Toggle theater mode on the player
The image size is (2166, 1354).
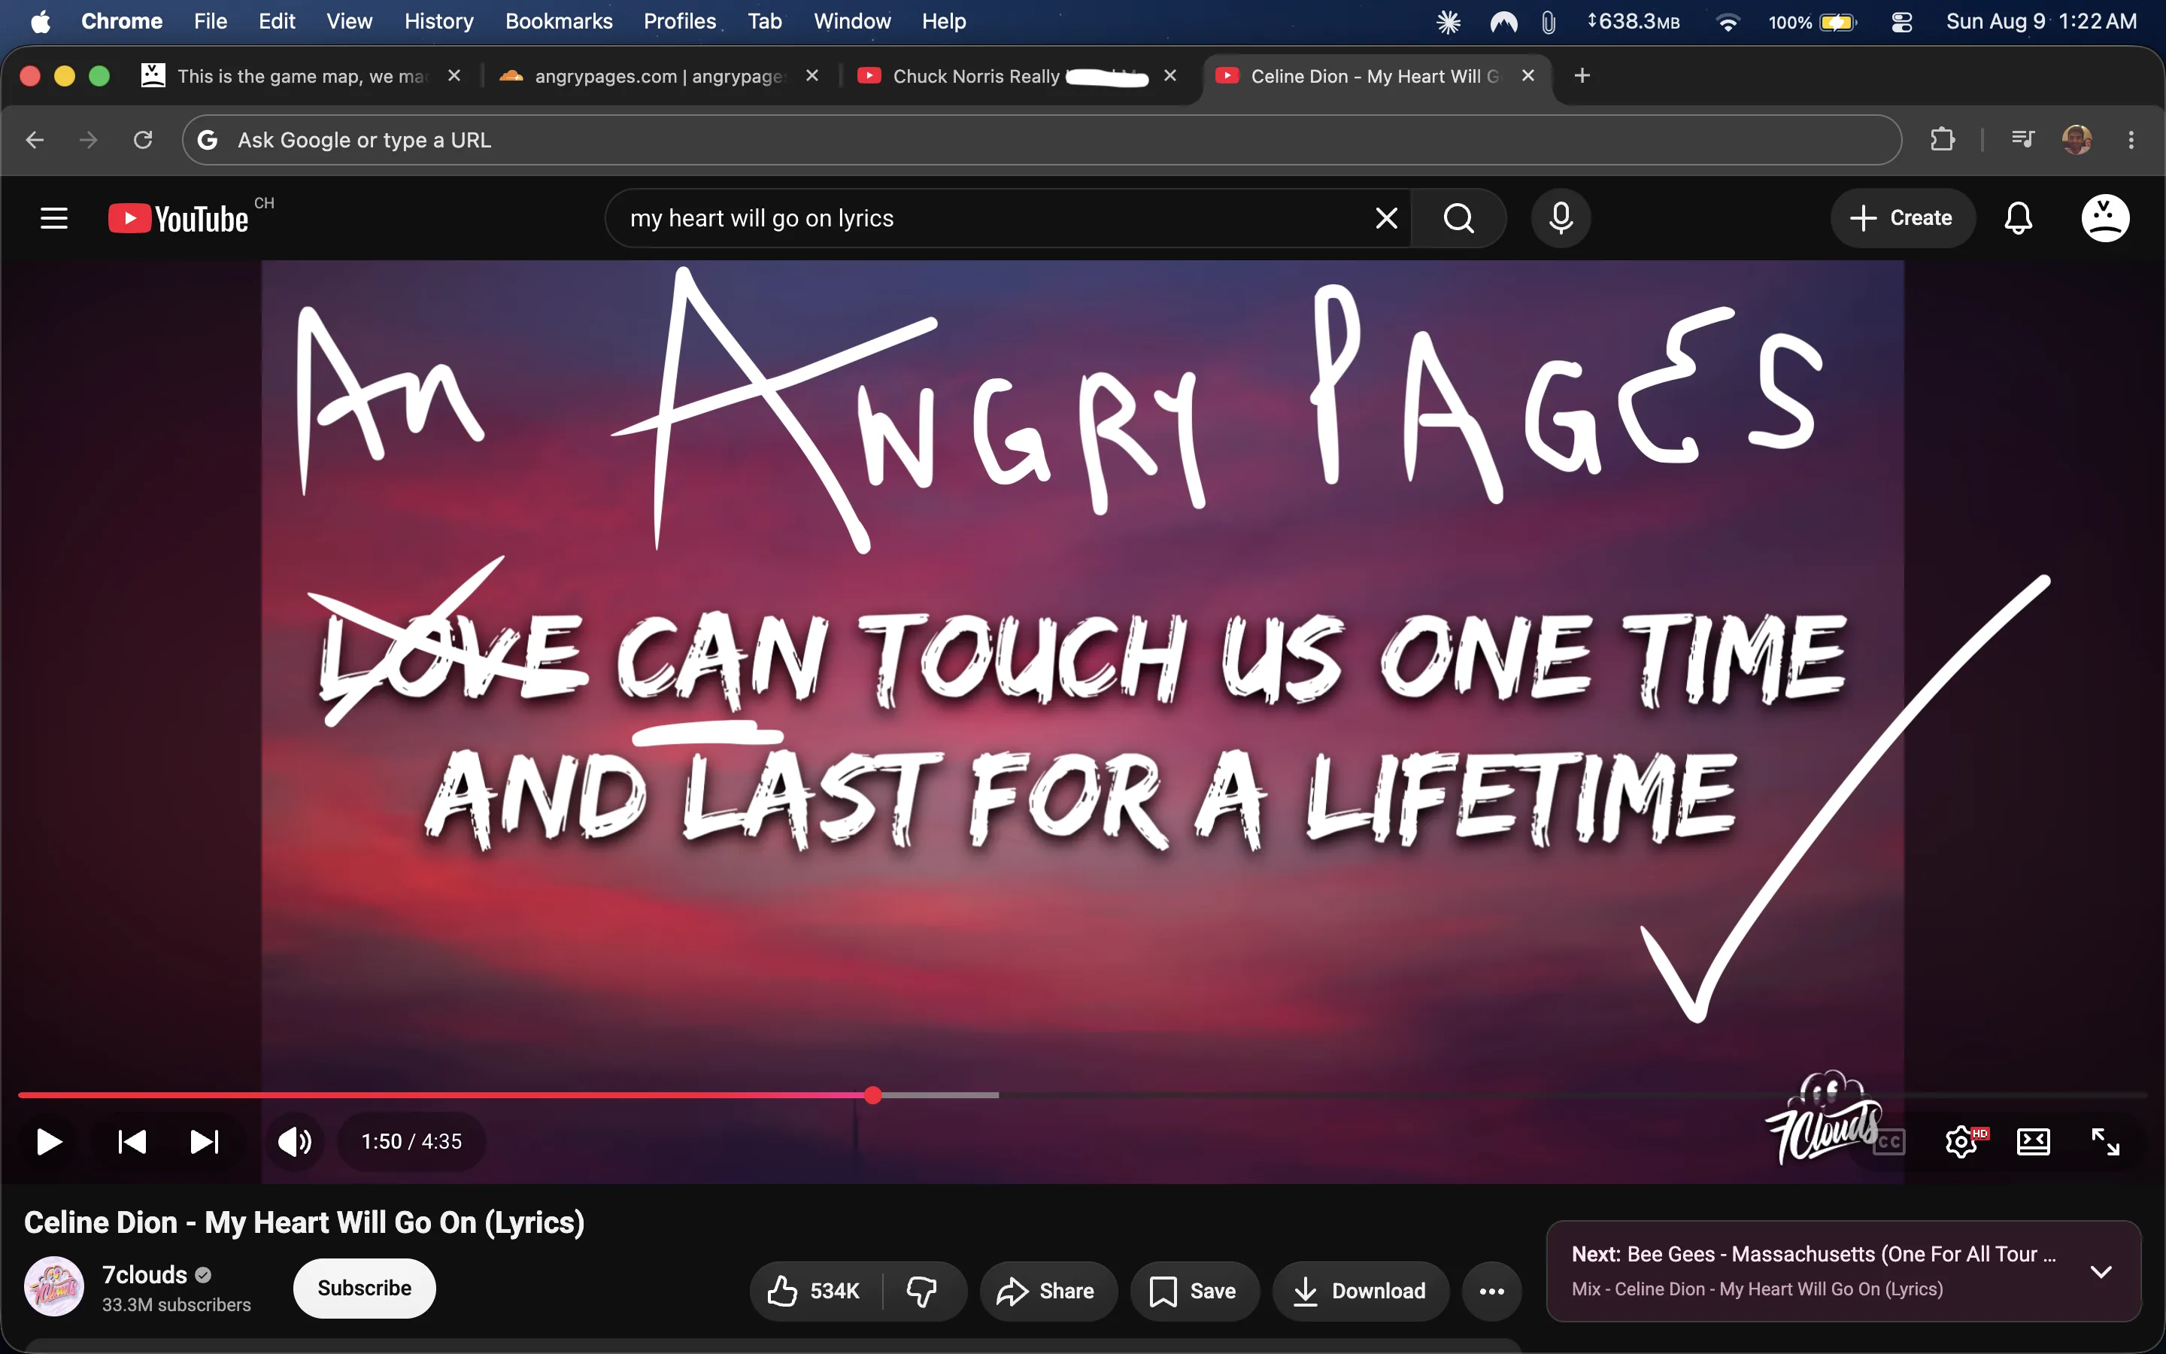(2034, 1142)
